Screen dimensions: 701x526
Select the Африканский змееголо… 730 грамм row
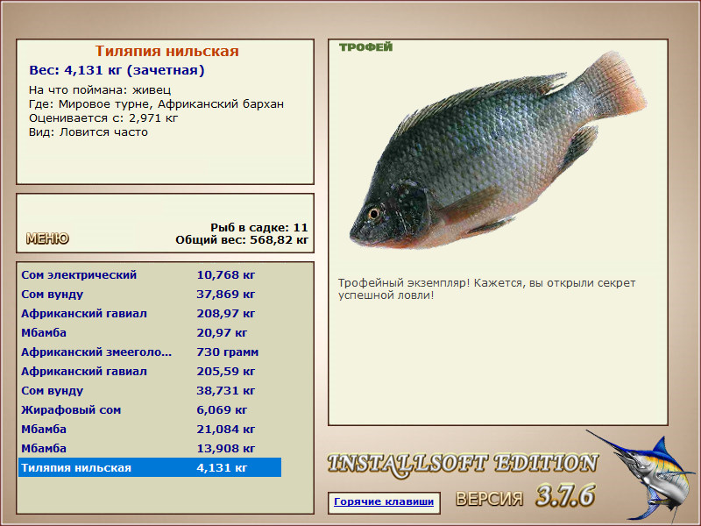(x=150, y=352)
